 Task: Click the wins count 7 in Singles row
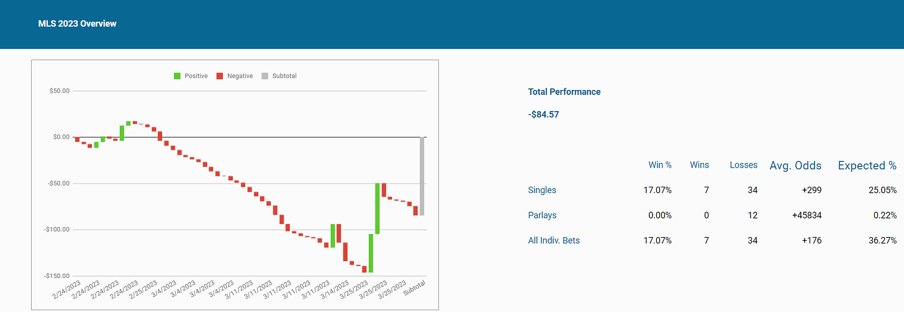pyautogui.click(x=706, y=190)
